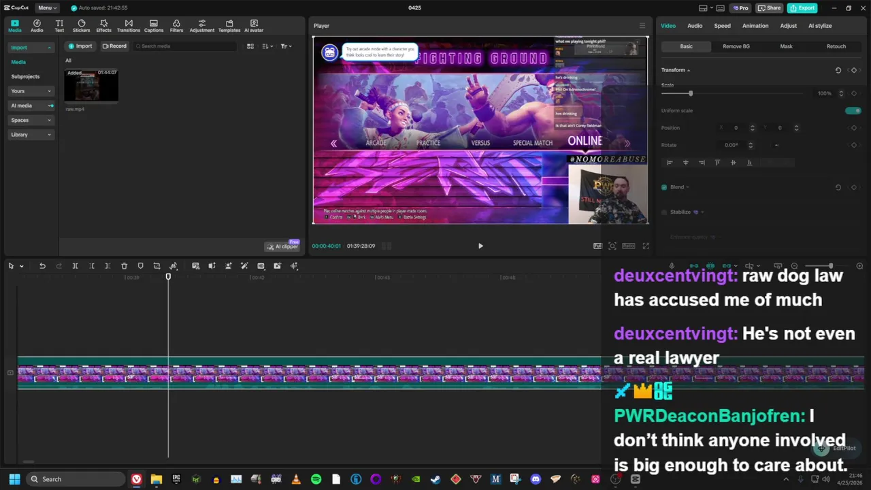
Task: Click the Delete trash icon in timeline toolbar
Action: tap(124, 266)
